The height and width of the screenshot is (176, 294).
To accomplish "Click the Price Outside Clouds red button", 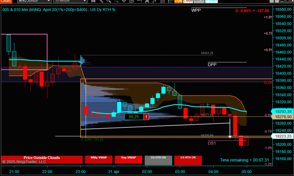I will (x=42, y=160).
